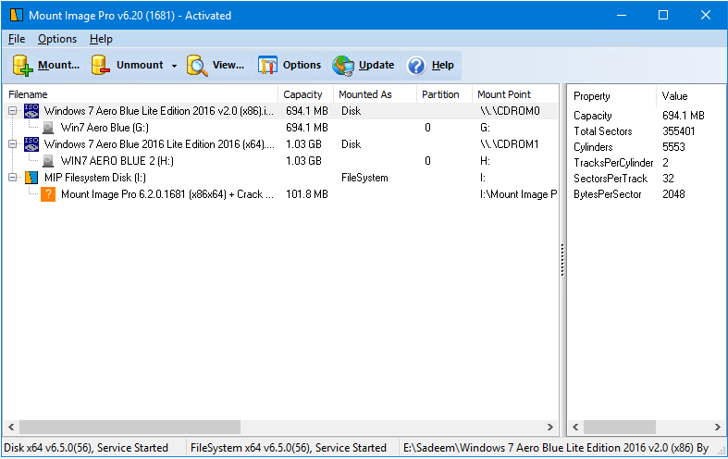
Task: Close the Mount Image Pro window
Action: (x=706, y=16)
